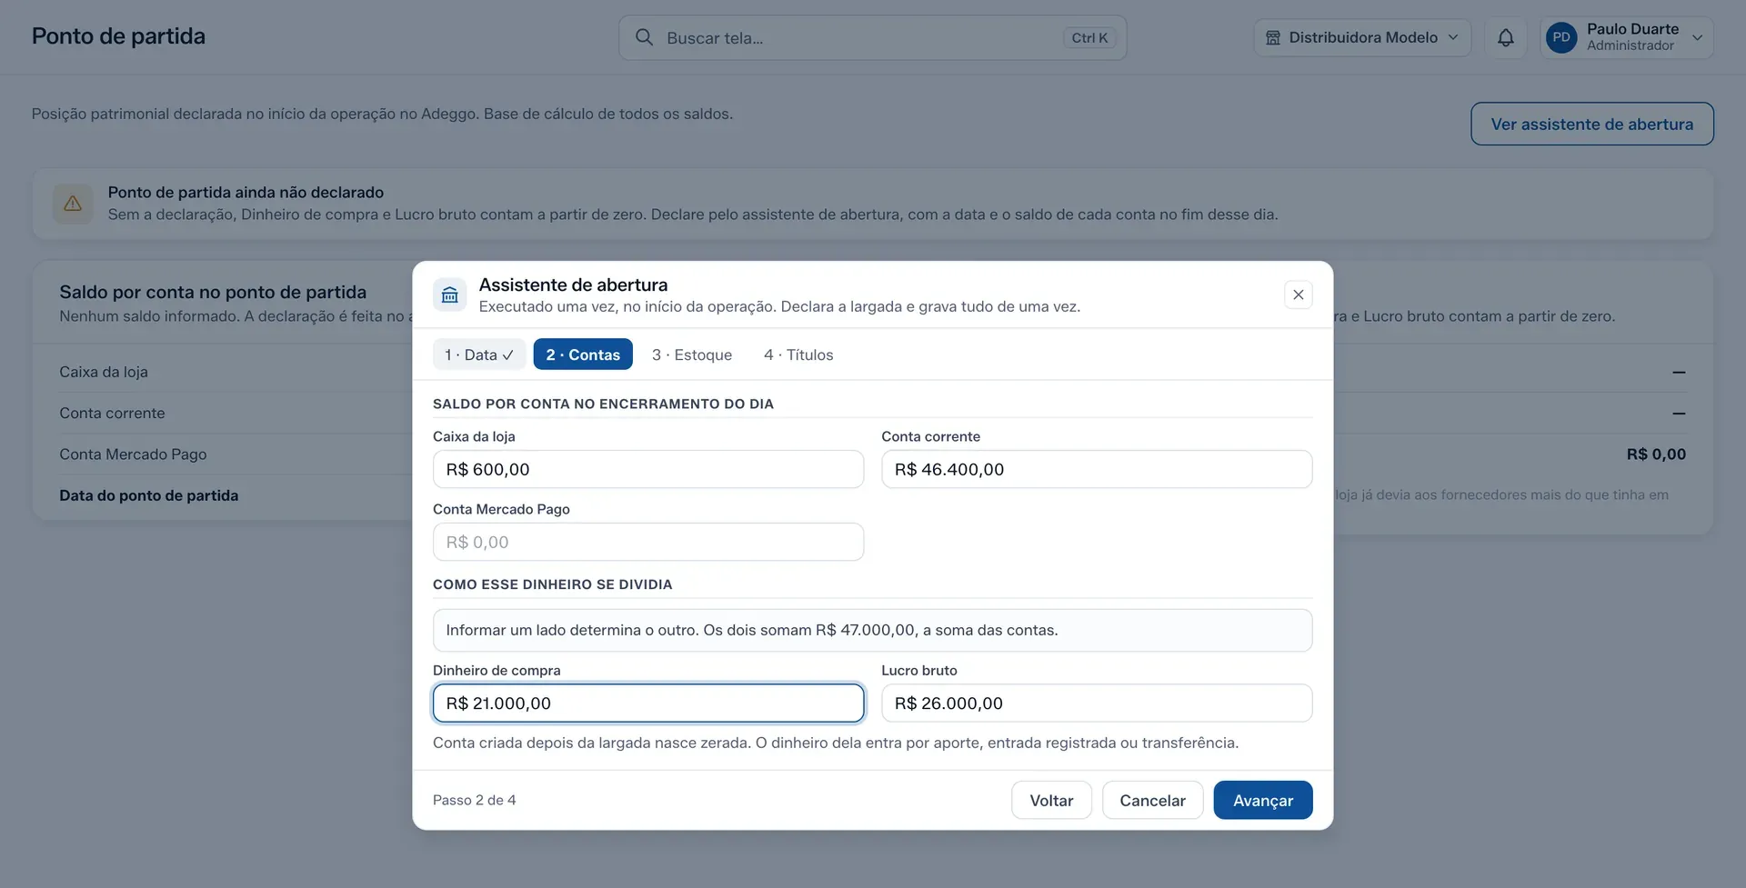The height and width of the screenshot is (888, 1746).
Task: Click the store icon beside Distribuidora Modelo
Action: click(1273, 37)
